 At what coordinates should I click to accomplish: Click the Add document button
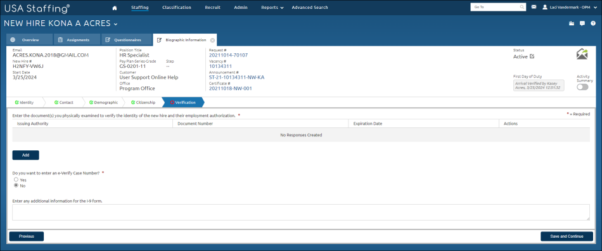(26, 155)
